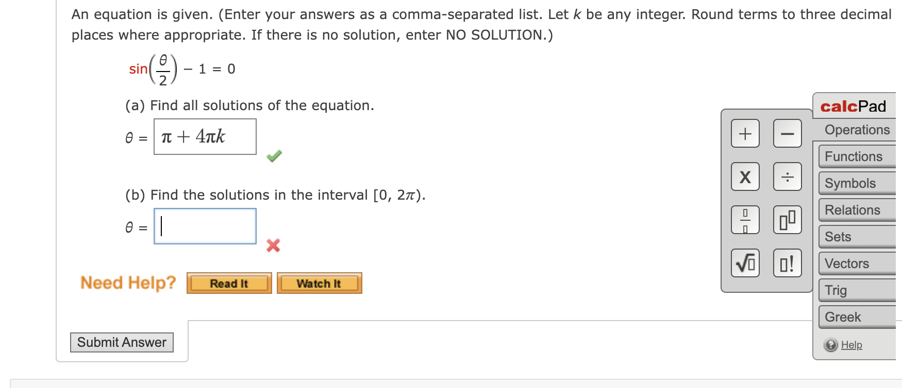902x388 pixels.
Task: Insert a factorial using calcPad
Action: click(x=787, y=263)
